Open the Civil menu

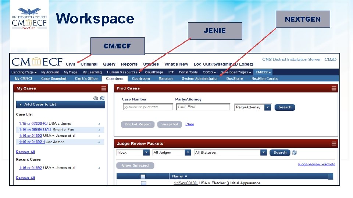point(70,64)
